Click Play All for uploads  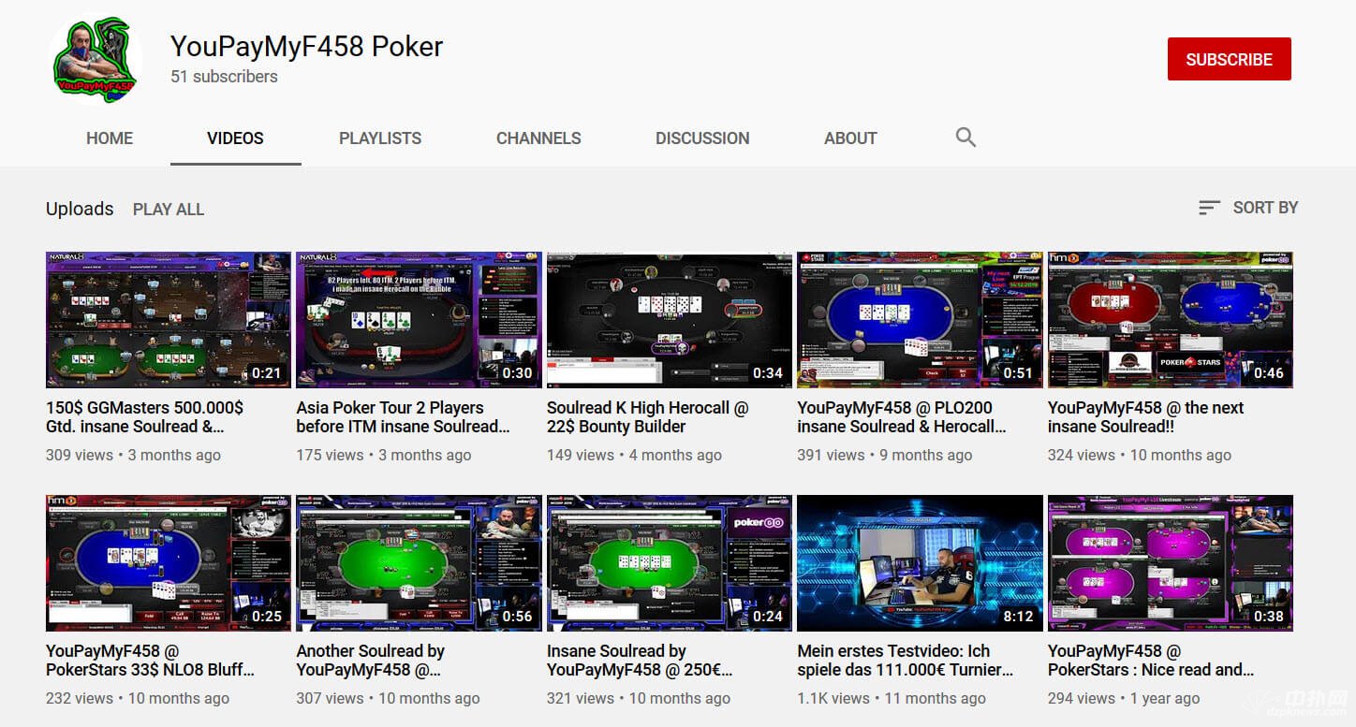coord(169,210)
